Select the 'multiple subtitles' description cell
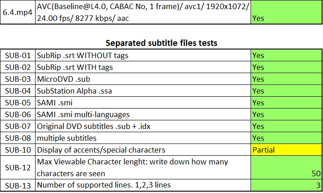Image resolution: width=323 pixels, height=193 pixels. pos(143,138)
